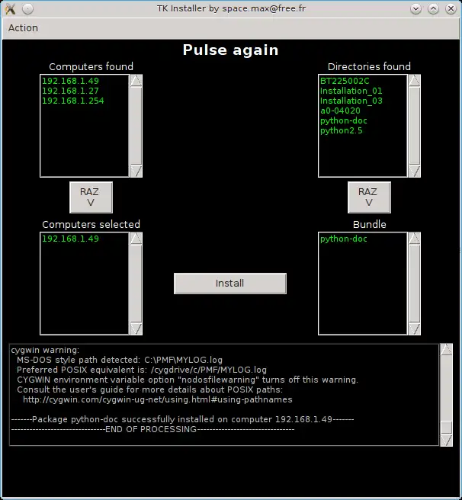The height and width of the screenshot is (500, 462).
Task: Click the END OF PROCESSING log line
Action: coord(152,429)
